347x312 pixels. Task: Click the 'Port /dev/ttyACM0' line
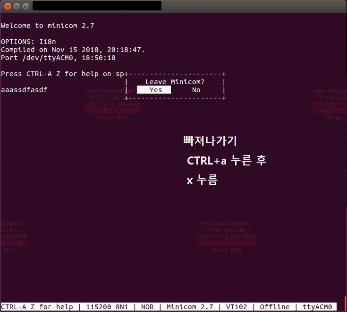[58, 58]
